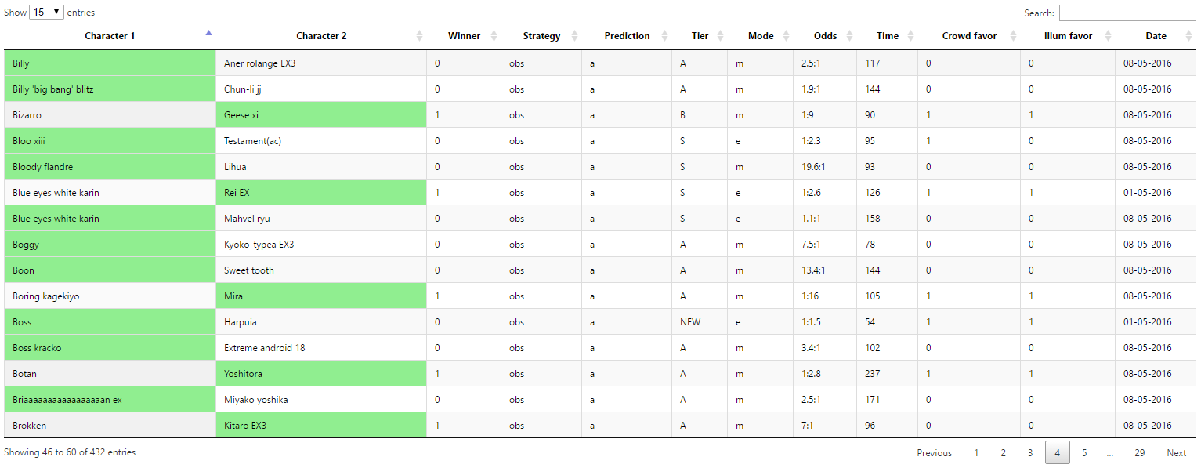Click the 'Bizarro' cell

tap(110, 115)
